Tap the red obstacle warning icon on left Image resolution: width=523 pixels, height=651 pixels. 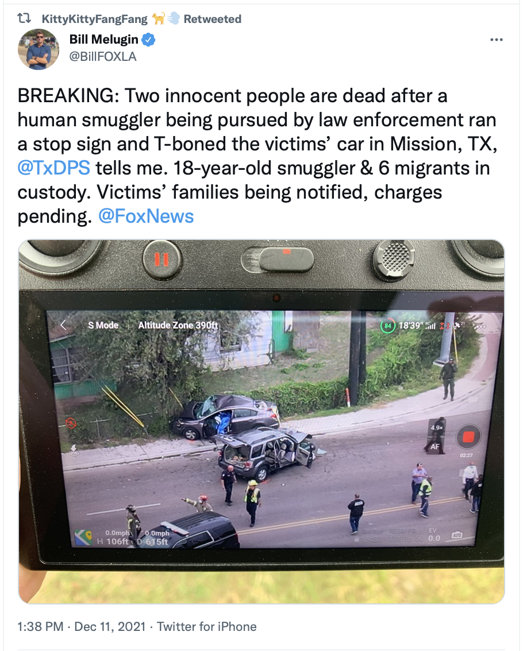coord(71,423)
